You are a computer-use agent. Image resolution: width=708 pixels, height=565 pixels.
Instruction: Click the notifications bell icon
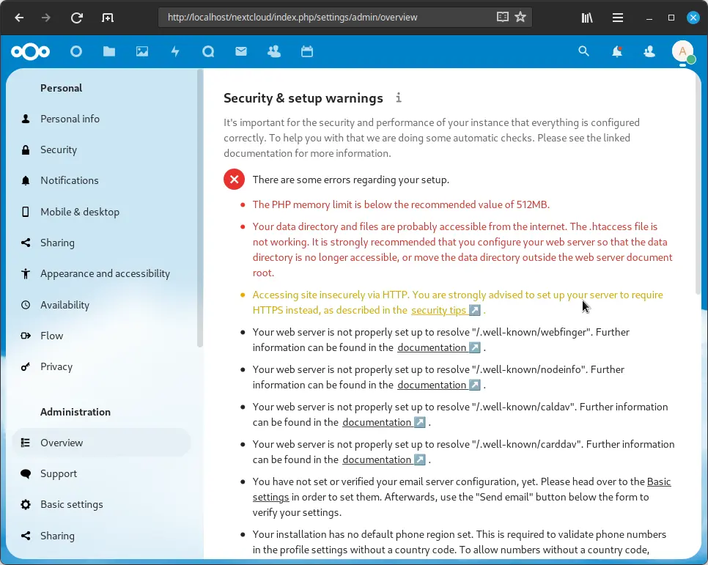click(x=617, y=51)
